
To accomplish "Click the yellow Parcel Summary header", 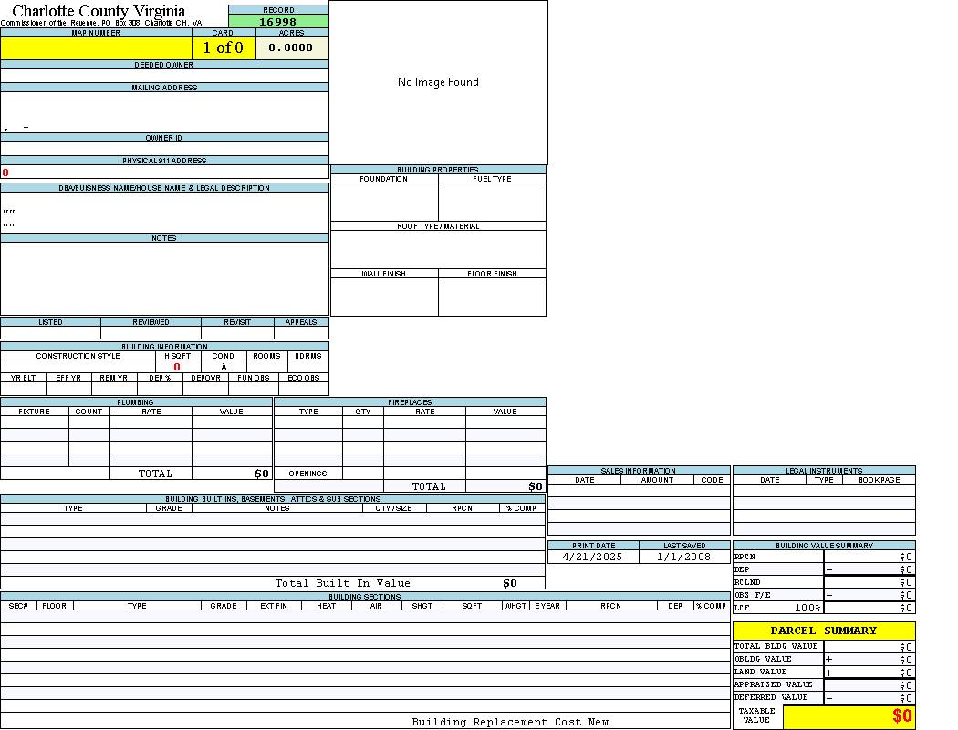I will [824, 631].
